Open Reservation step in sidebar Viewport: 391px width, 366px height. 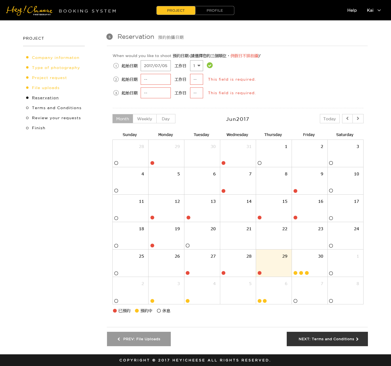[x=45, y=98]
